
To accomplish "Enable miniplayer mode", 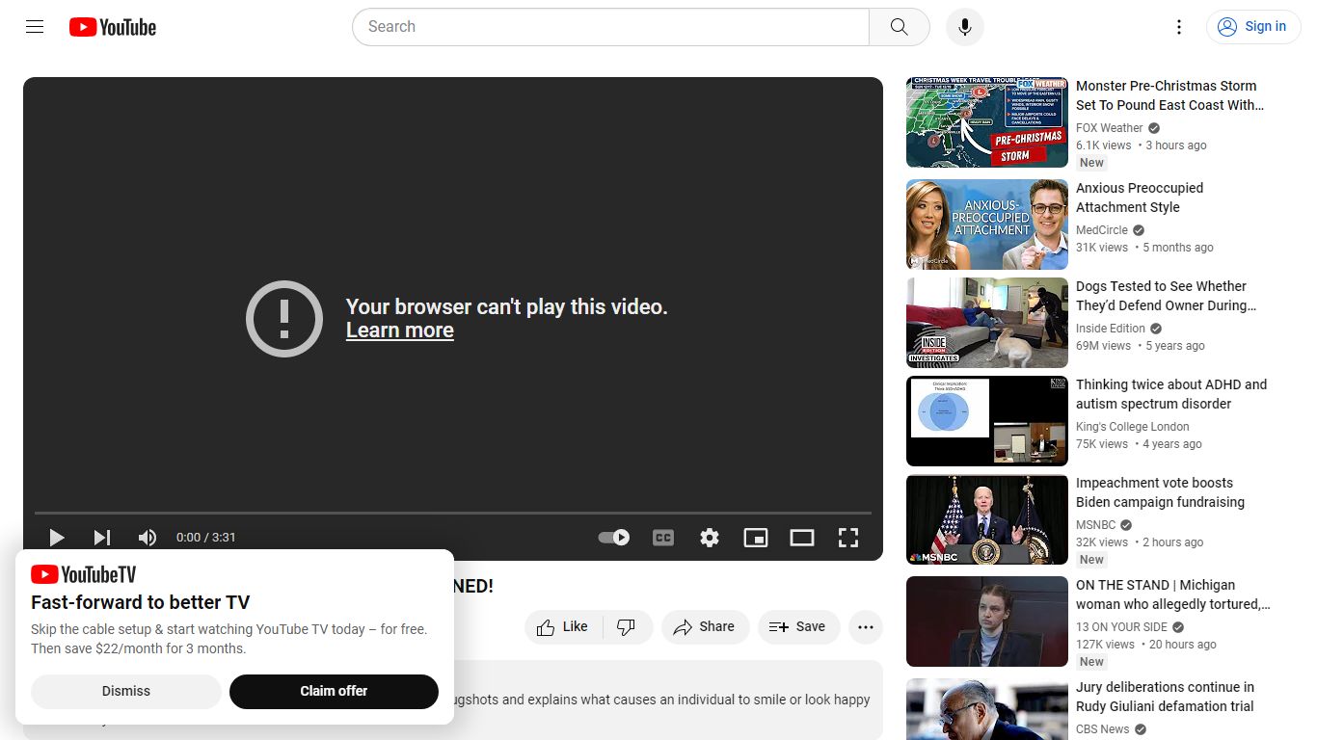I will [756, 538].
